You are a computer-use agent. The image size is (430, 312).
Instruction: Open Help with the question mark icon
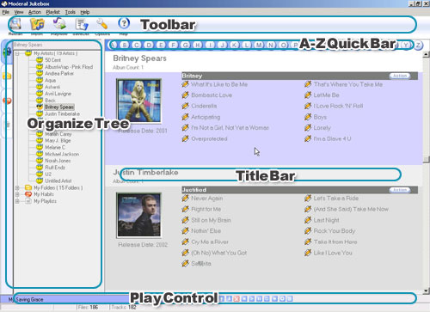pos(124,23)
